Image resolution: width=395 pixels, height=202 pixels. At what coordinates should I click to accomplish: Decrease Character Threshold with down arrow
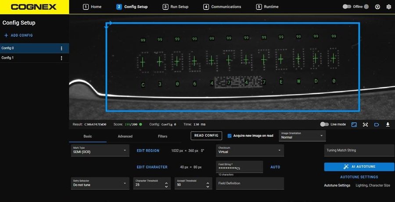[166, 187]
